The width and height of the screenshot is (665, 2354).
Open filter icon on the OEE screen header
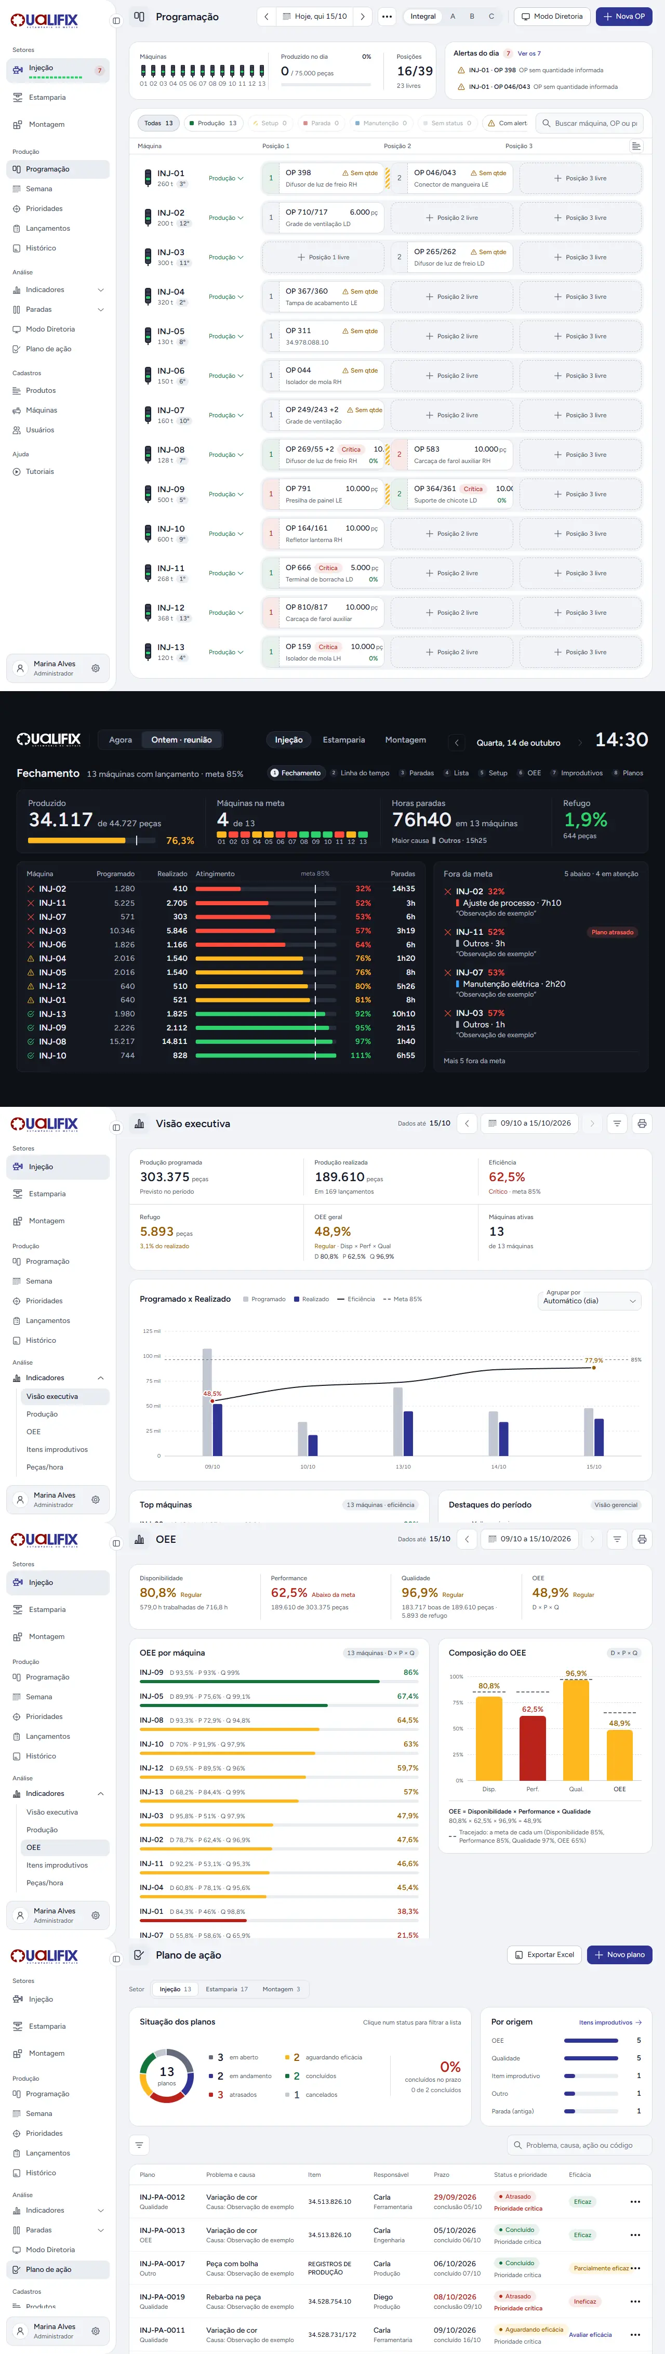[618, 1539]
